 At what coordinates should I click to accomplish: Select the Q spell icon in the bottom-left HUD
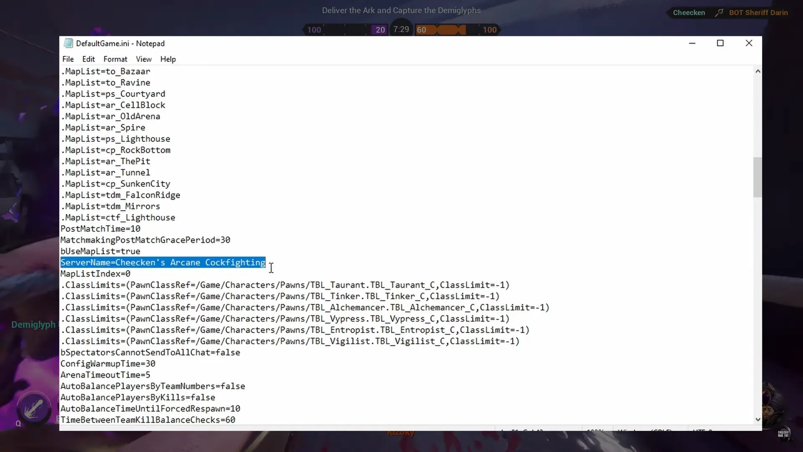coord(34,407)
